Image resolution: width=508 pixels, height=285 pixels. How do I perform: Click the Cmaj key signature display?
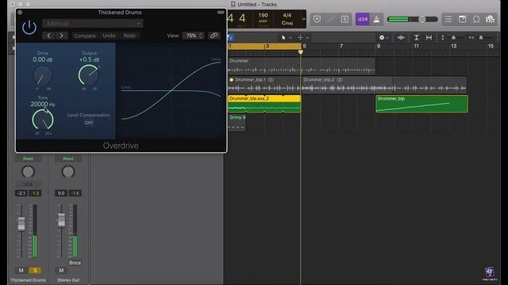287,23
